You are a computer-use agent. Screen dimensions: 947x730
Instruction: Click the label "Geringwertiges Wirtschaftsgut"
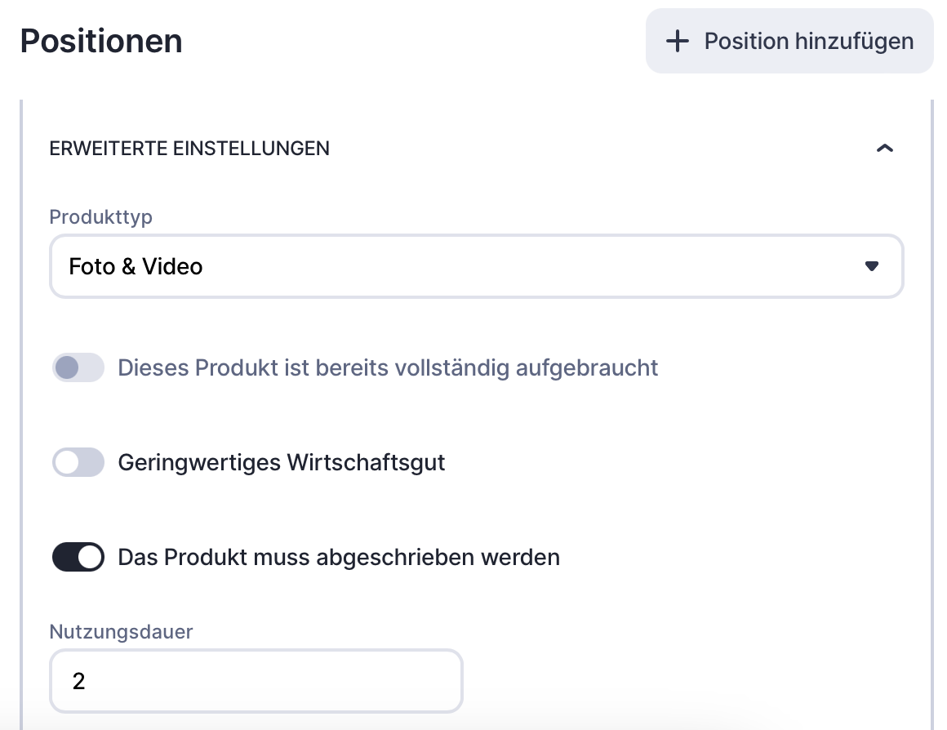coord(282,462)
